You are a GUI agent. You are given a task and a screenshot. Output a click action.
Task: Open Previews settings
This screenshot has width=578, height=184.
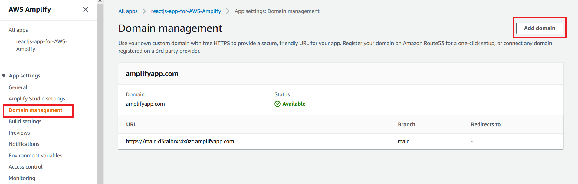coord(19,133)
